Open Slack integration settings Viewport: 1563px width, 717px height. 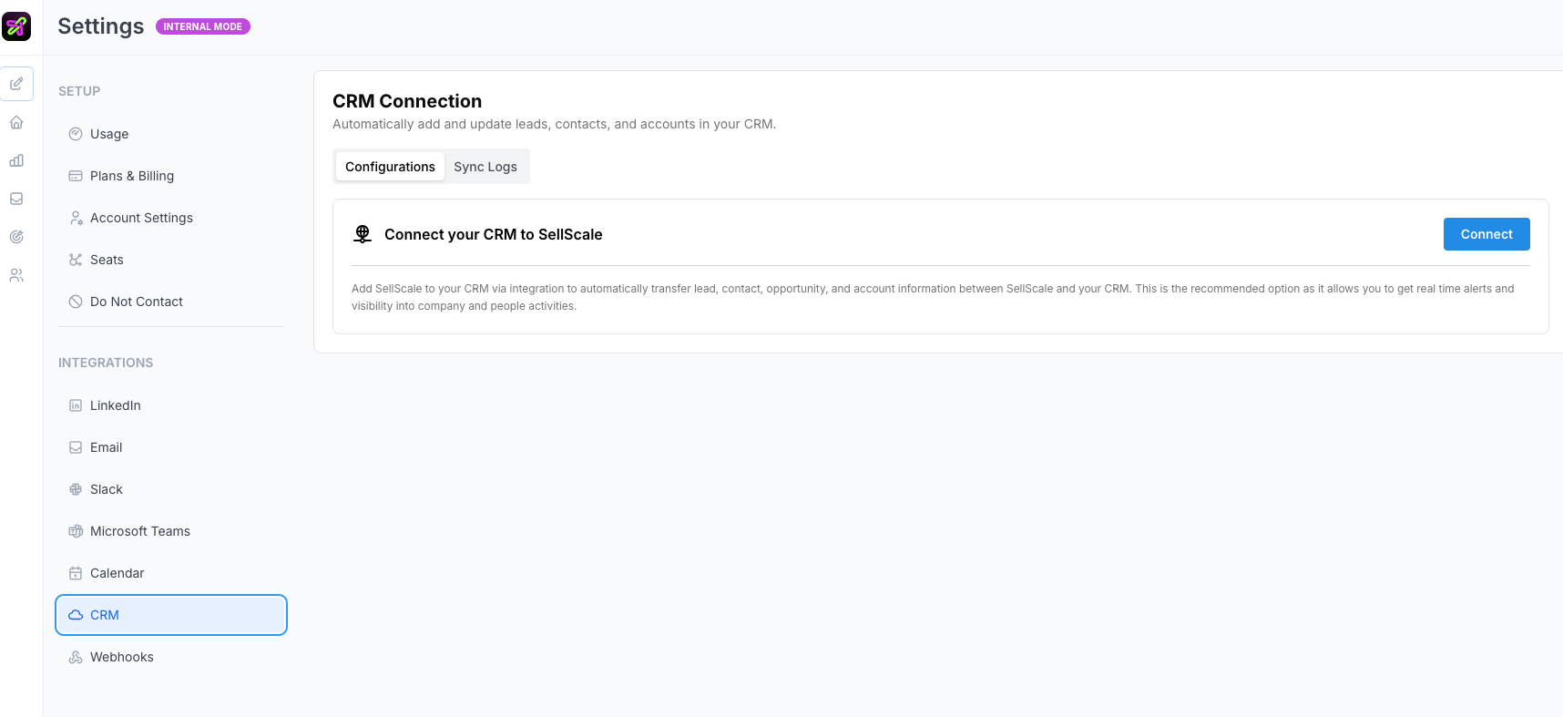point(171,489)
